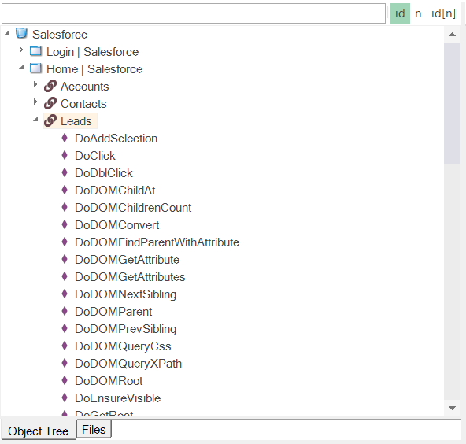Click the vertical scrollbar thumb
Viewport: 466px width, 444px height.
coord(453,103)
